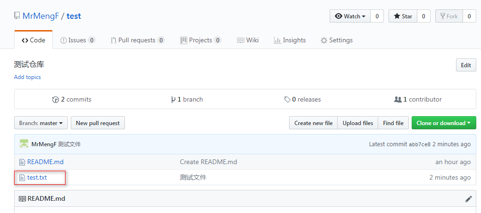This screenshot has height=213, width=481.
Task: Open the Pull requests tab
Action: 137,40
